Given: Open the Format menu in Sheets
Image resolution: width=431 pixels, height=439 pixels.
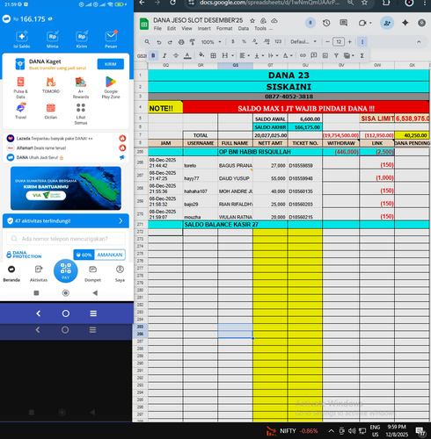Looking at the screenshot, I should coord(224,29).
